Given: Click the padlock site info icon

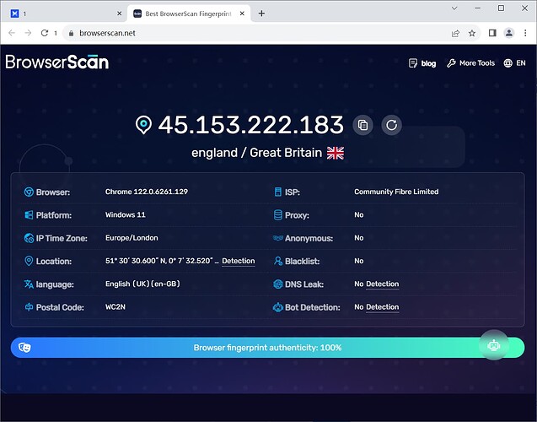Looking at the screenshot, I should (71, 33).
